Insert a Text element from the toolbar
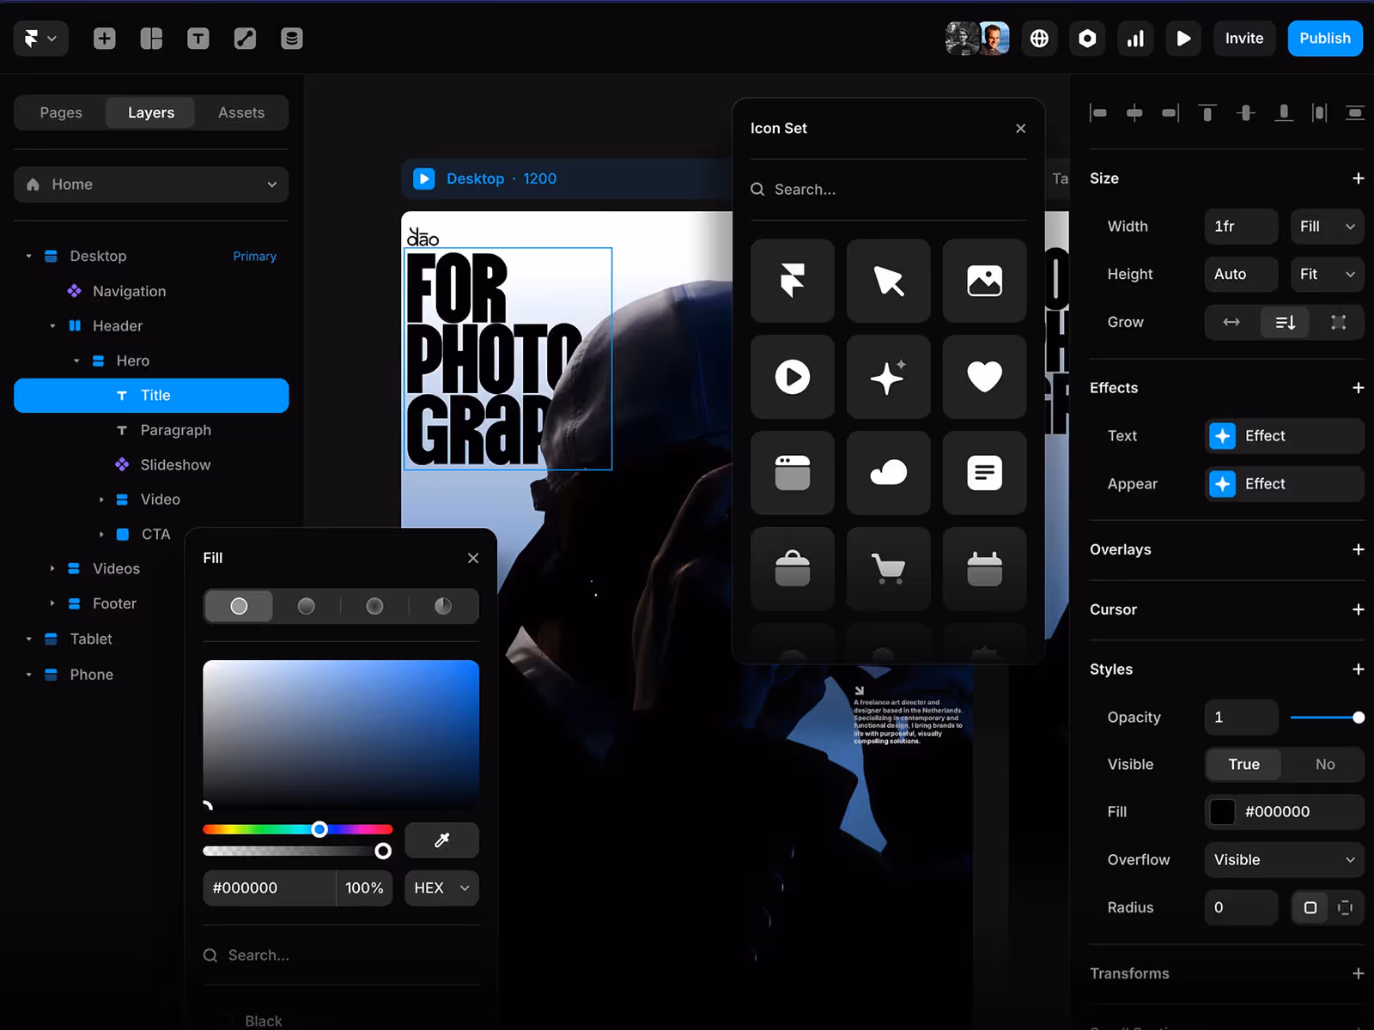This screenshot has width=1374, height=1030. [198, 38]
